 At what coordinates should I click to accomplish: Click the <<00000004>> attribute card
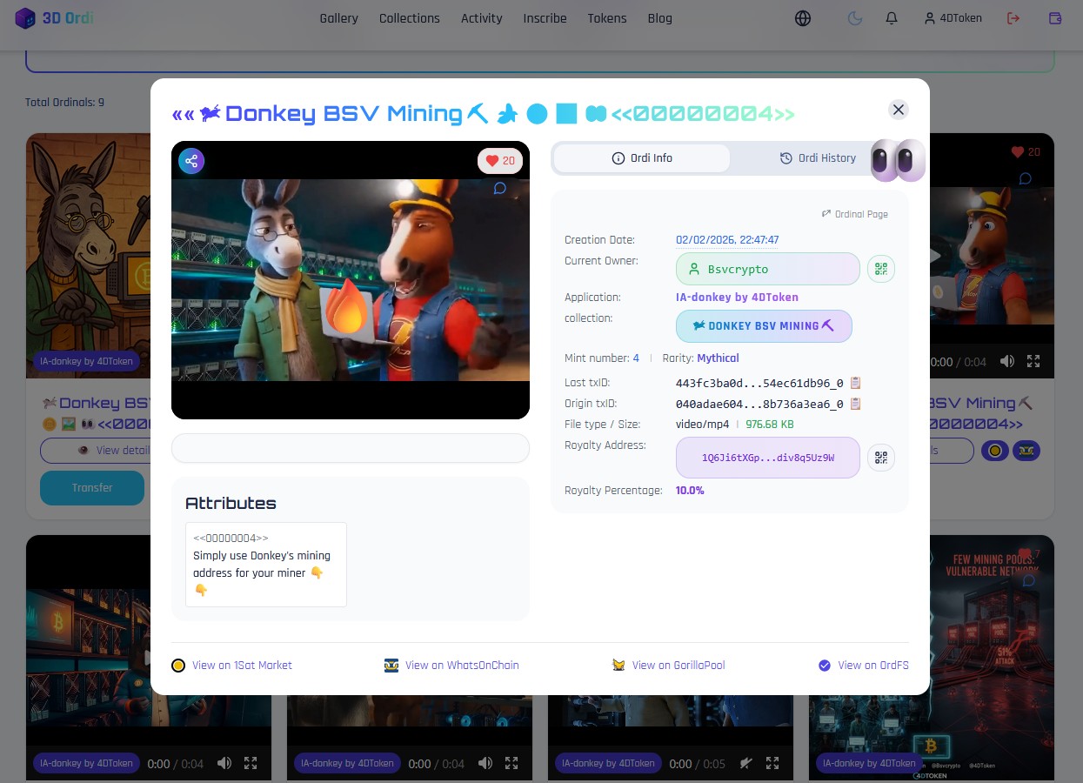tap(266, 565)
